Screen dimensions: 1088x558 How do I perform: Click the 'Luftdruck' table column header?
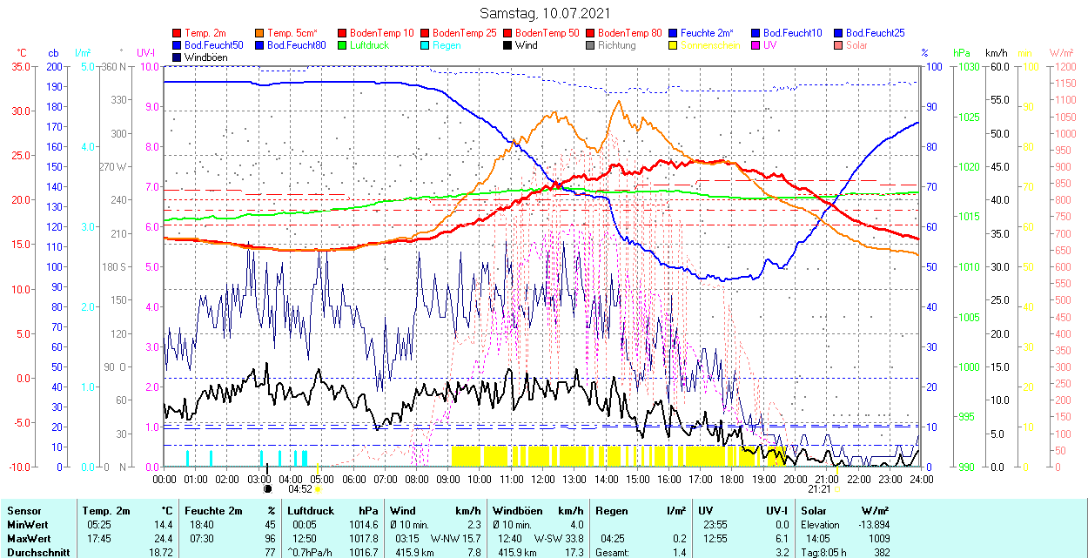click(x=311, y=511)
